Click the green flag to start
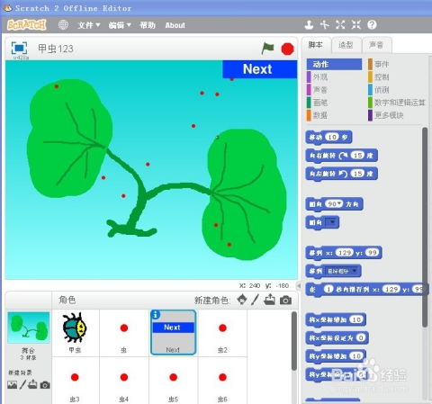 [267, 49]
